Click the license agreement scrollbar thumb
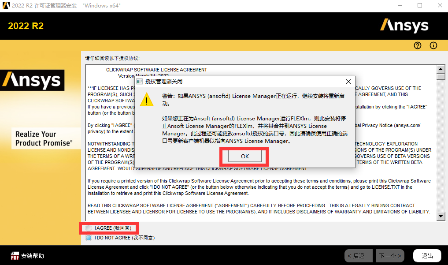Image resolution: width=448 pixels, height=265 pixels. click(x=441, y=77)
